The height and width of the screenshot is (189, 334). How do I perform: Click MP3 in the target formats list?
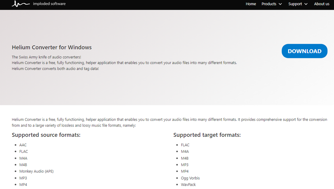[x=185, y=165]
